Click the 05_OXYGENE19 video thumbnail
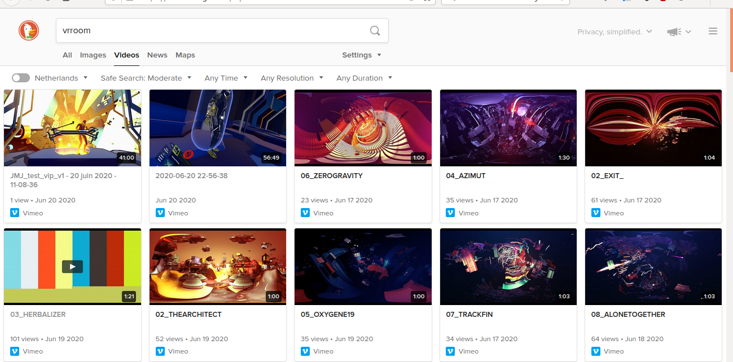Image resolution: width=733 pixels, height=362 pixels. [363, 267]
